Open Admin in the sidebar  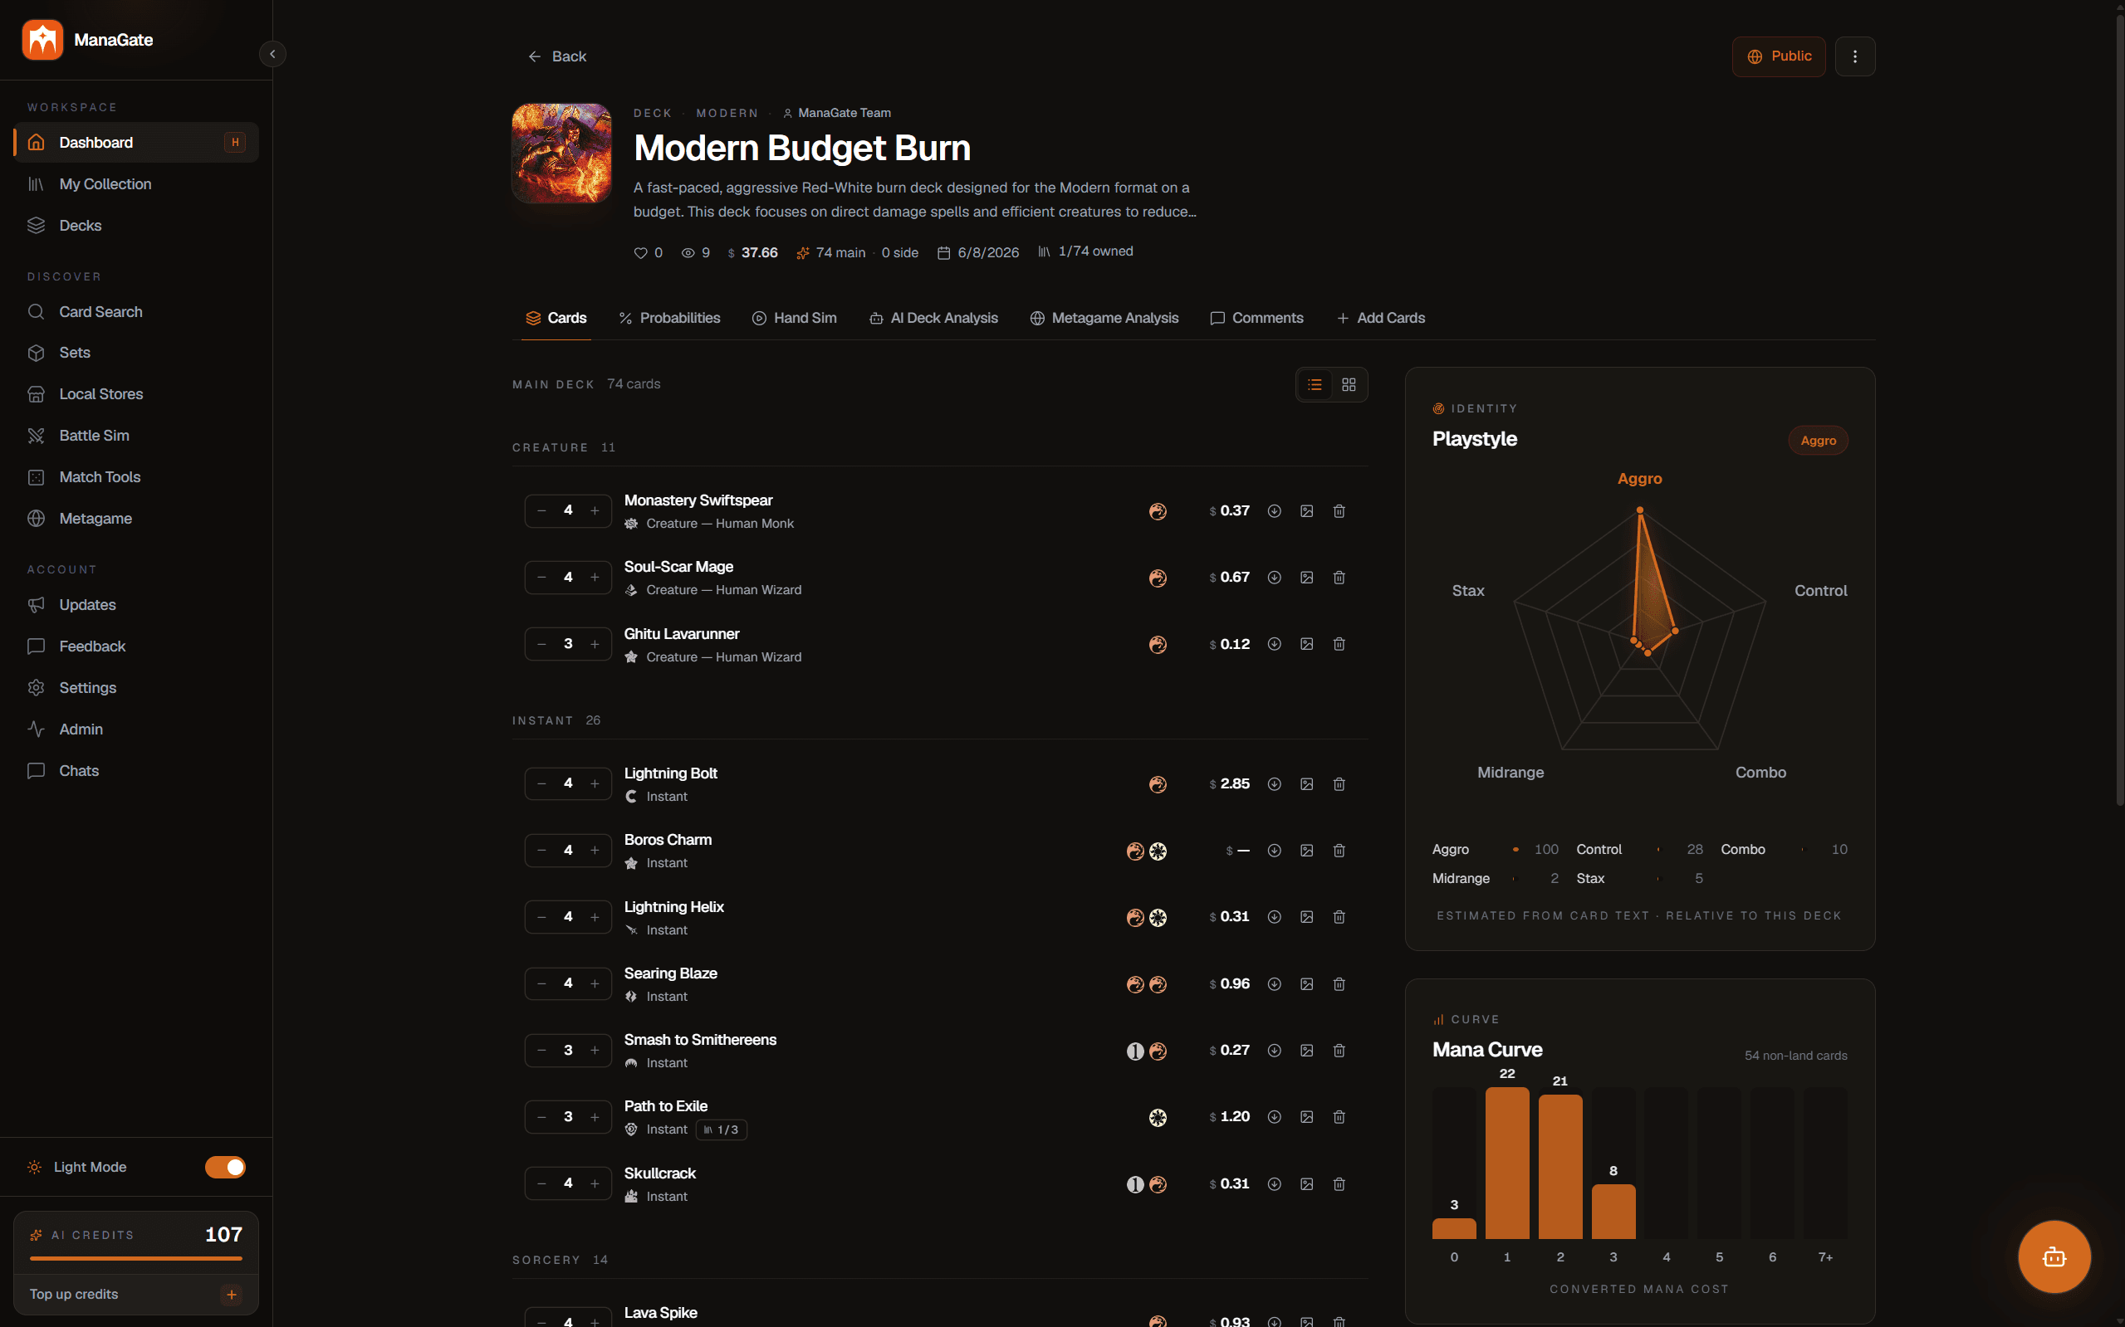[x=136, y=729]
